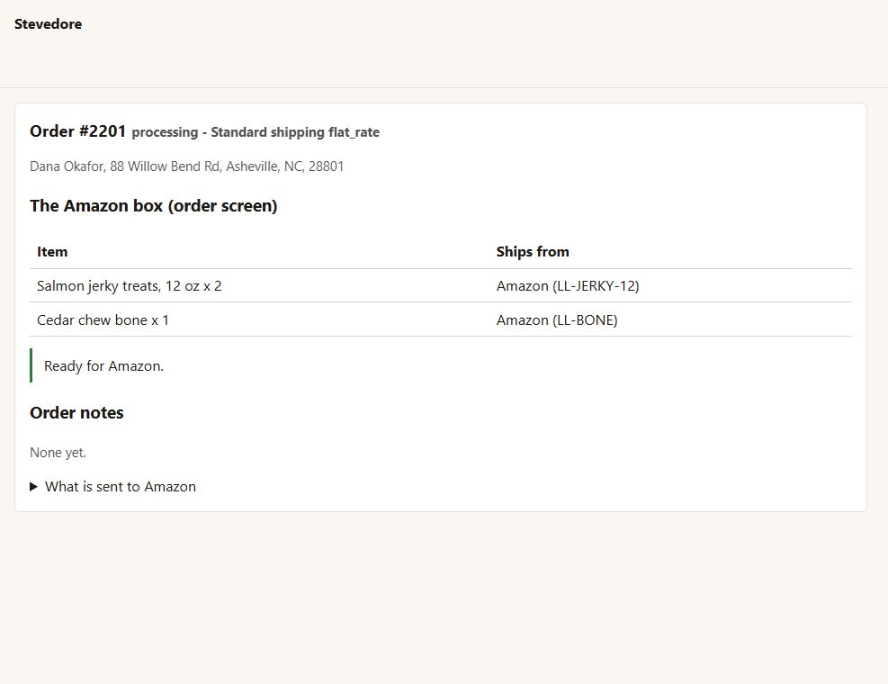Click the Ships from column header
The width and height of the screenshot is (888, 684).
pos(533,252)
